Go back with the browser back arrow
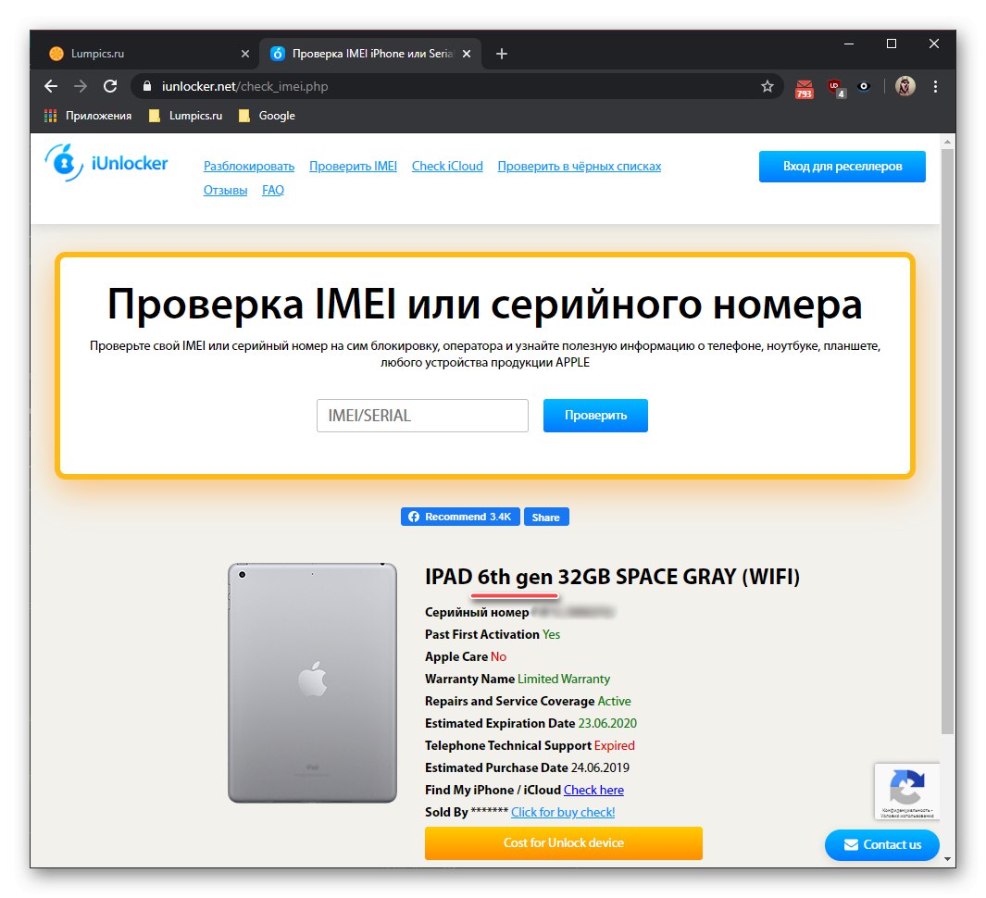The image size is (986, 898). point(51,87)
